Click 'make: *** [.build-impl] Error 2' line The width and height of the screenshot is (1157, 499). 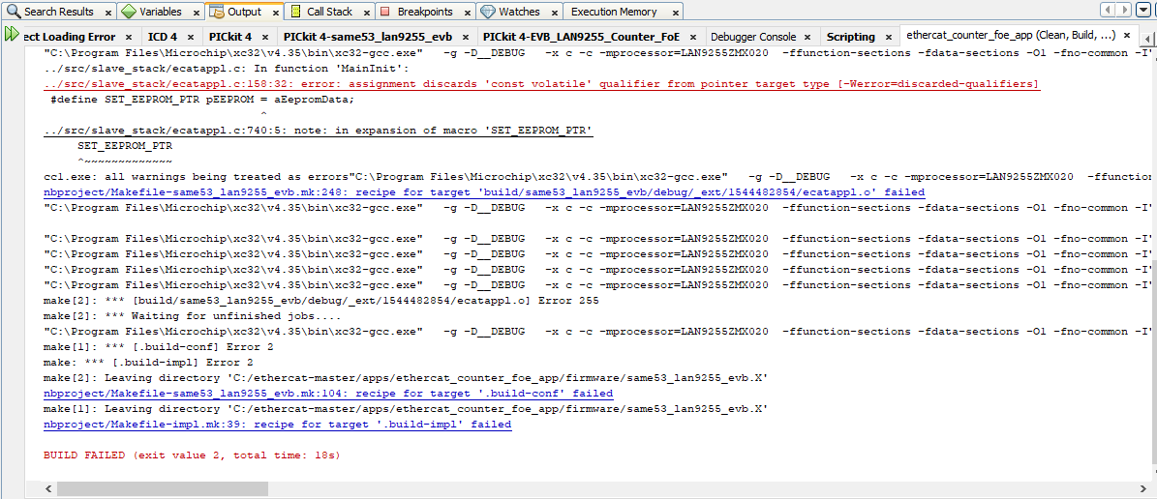click(148, 363)
